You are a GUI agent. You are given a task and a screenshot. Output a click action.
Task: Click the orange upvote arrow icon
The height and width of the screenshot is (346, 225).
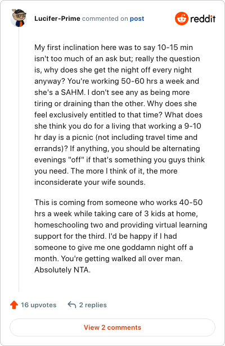(x=14, y=305)
